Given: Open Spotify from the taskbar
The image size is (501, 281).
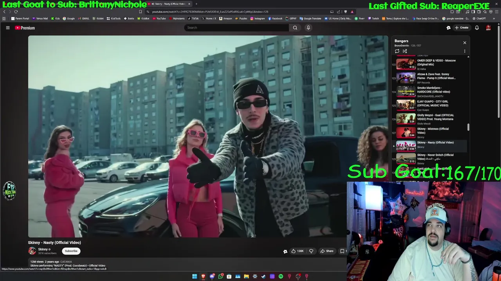Looking at the screenshot, I should (x=281, y=276).
